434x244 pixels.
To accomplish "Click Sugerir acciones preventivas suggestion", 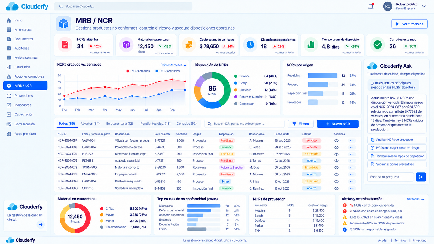I will coord(397,164).
